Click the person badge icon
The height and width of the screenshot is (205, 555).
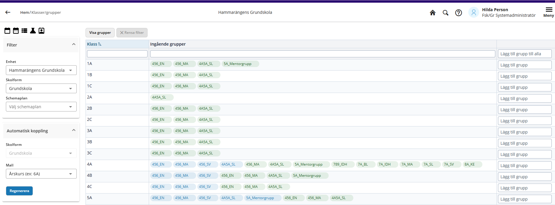click(x=41, y=31)
